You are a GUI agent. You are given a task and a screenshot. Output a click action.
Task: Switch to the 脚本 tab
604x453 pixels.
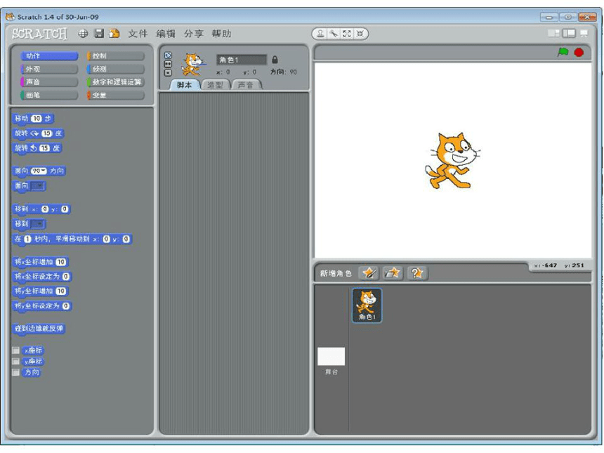[185, 85]
